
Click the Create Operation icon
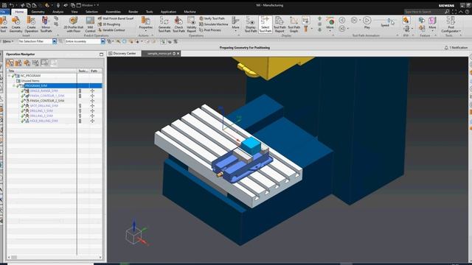(31, 24)
